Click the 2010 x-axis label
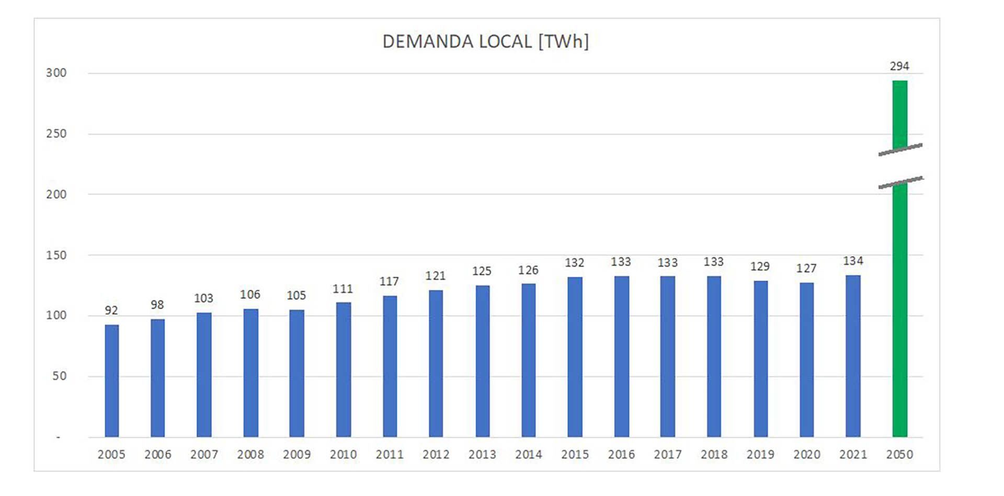1004x496 pixels. click(x=343, y=455)
